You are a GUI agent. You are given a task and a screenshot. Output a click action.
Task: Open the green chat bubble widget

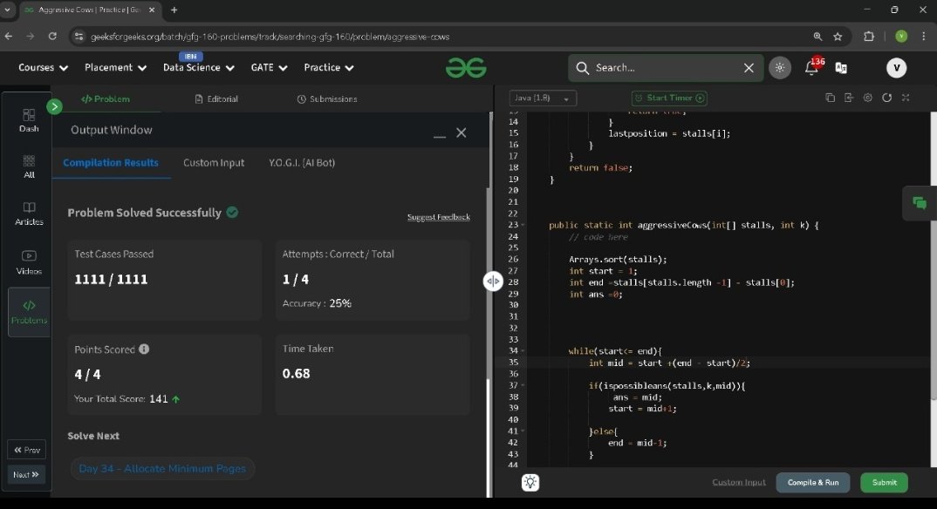pyautogui.click(x=919, y=203)
